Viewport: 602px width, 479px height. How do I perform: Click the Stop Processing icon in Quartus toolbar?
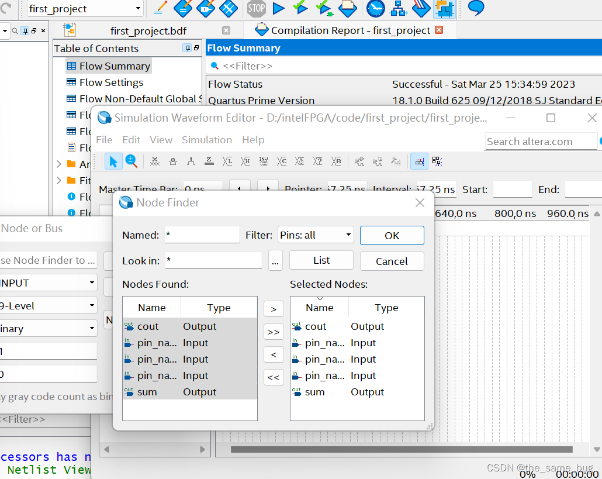coord(256,8)
